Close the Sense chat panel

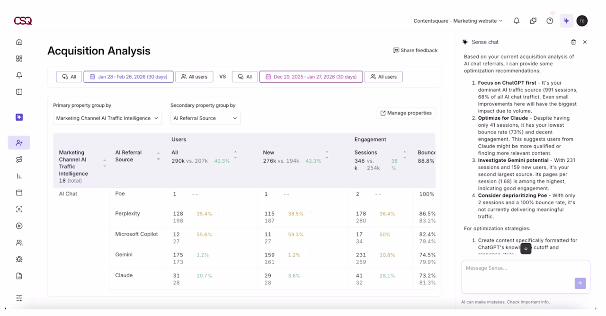[x=585, y=42]
